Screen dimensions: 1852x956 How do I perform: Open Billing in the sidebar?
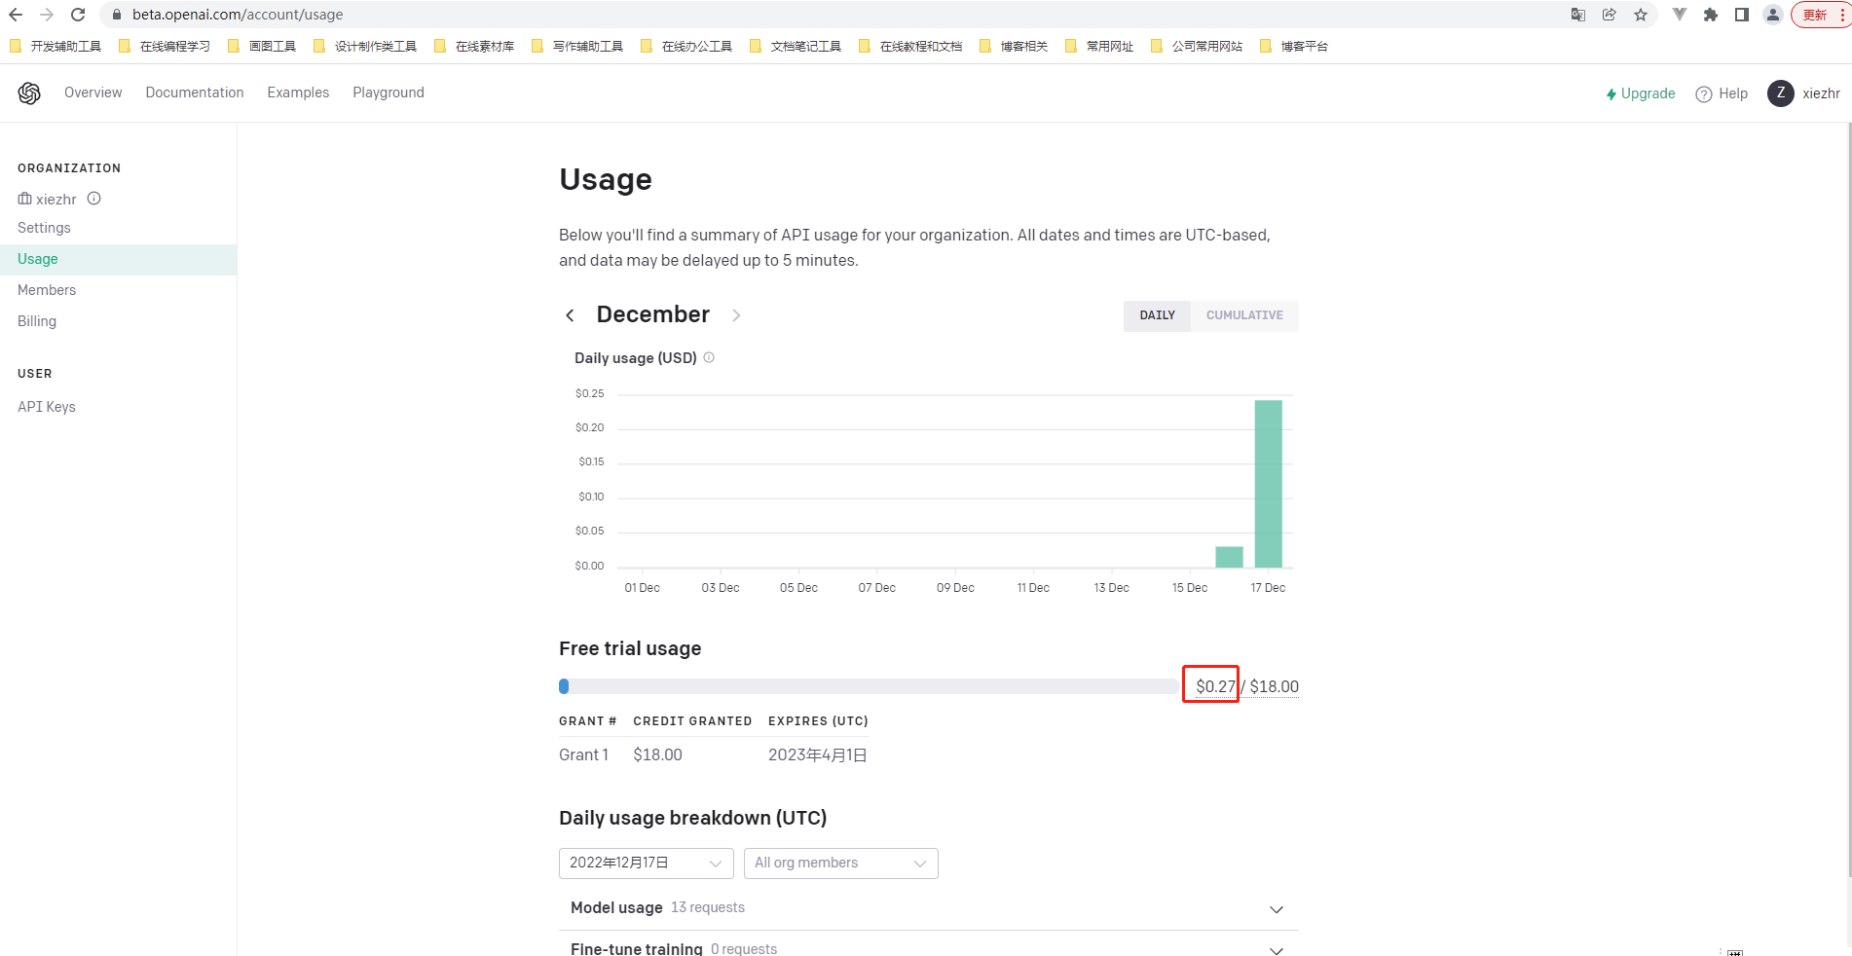coord(37,321)
